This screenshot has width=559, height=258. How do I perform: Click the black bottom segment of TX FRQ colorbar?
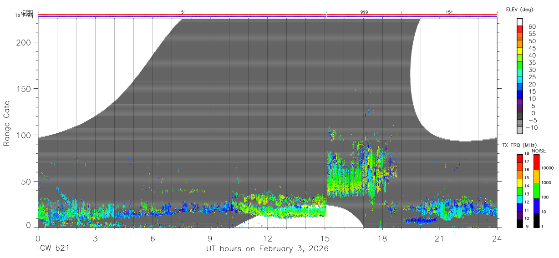click(x=520, y=223)
